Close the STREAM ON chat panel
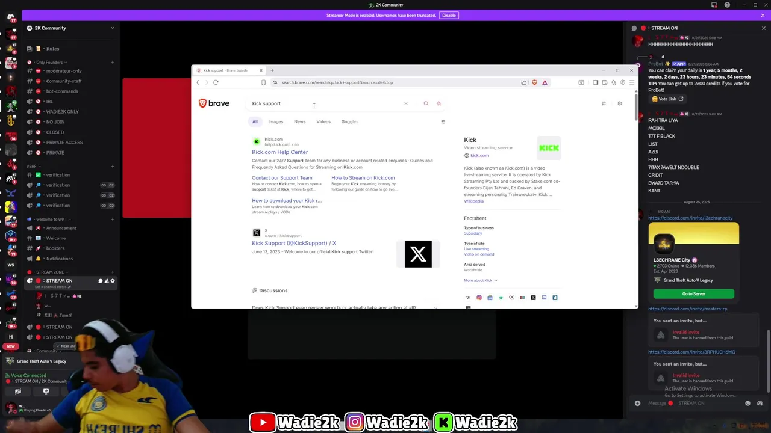The width and height of the screenshot is (771, 433). coord(763,28)
